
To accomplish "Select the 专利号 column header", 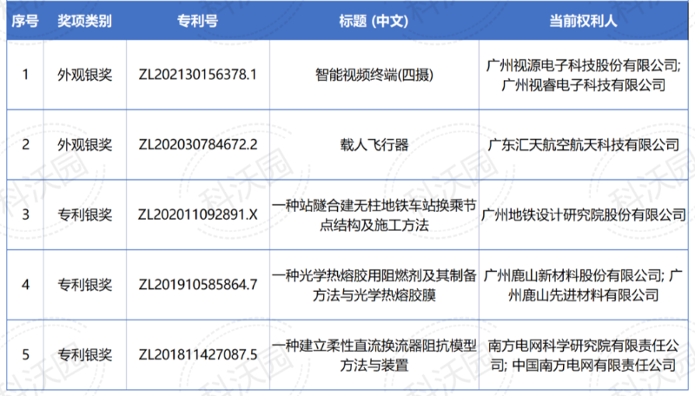I will tap(198, 21).
